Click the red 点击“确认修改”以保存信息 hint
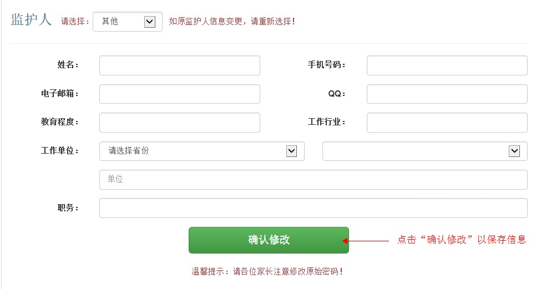Viewport: 536px width, 289px height. 462,240
